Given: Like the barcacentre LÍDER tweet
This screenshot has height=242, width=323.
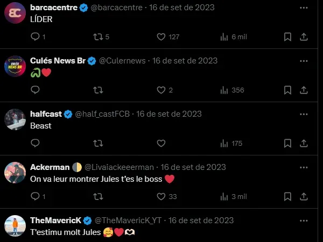Looking at the screenshot, I should tap(160, 37).
